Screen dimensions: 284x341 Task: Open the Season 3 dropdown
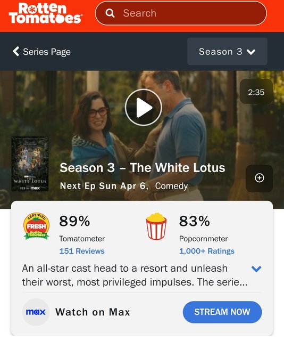pyautogui.click(x=227, y=52)
